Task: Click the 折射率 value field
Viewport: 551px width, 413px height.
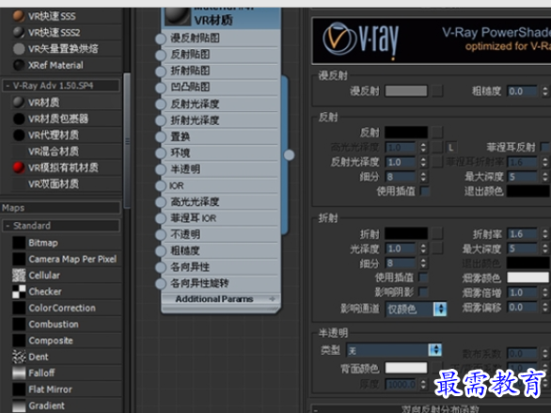Action: 522,233
